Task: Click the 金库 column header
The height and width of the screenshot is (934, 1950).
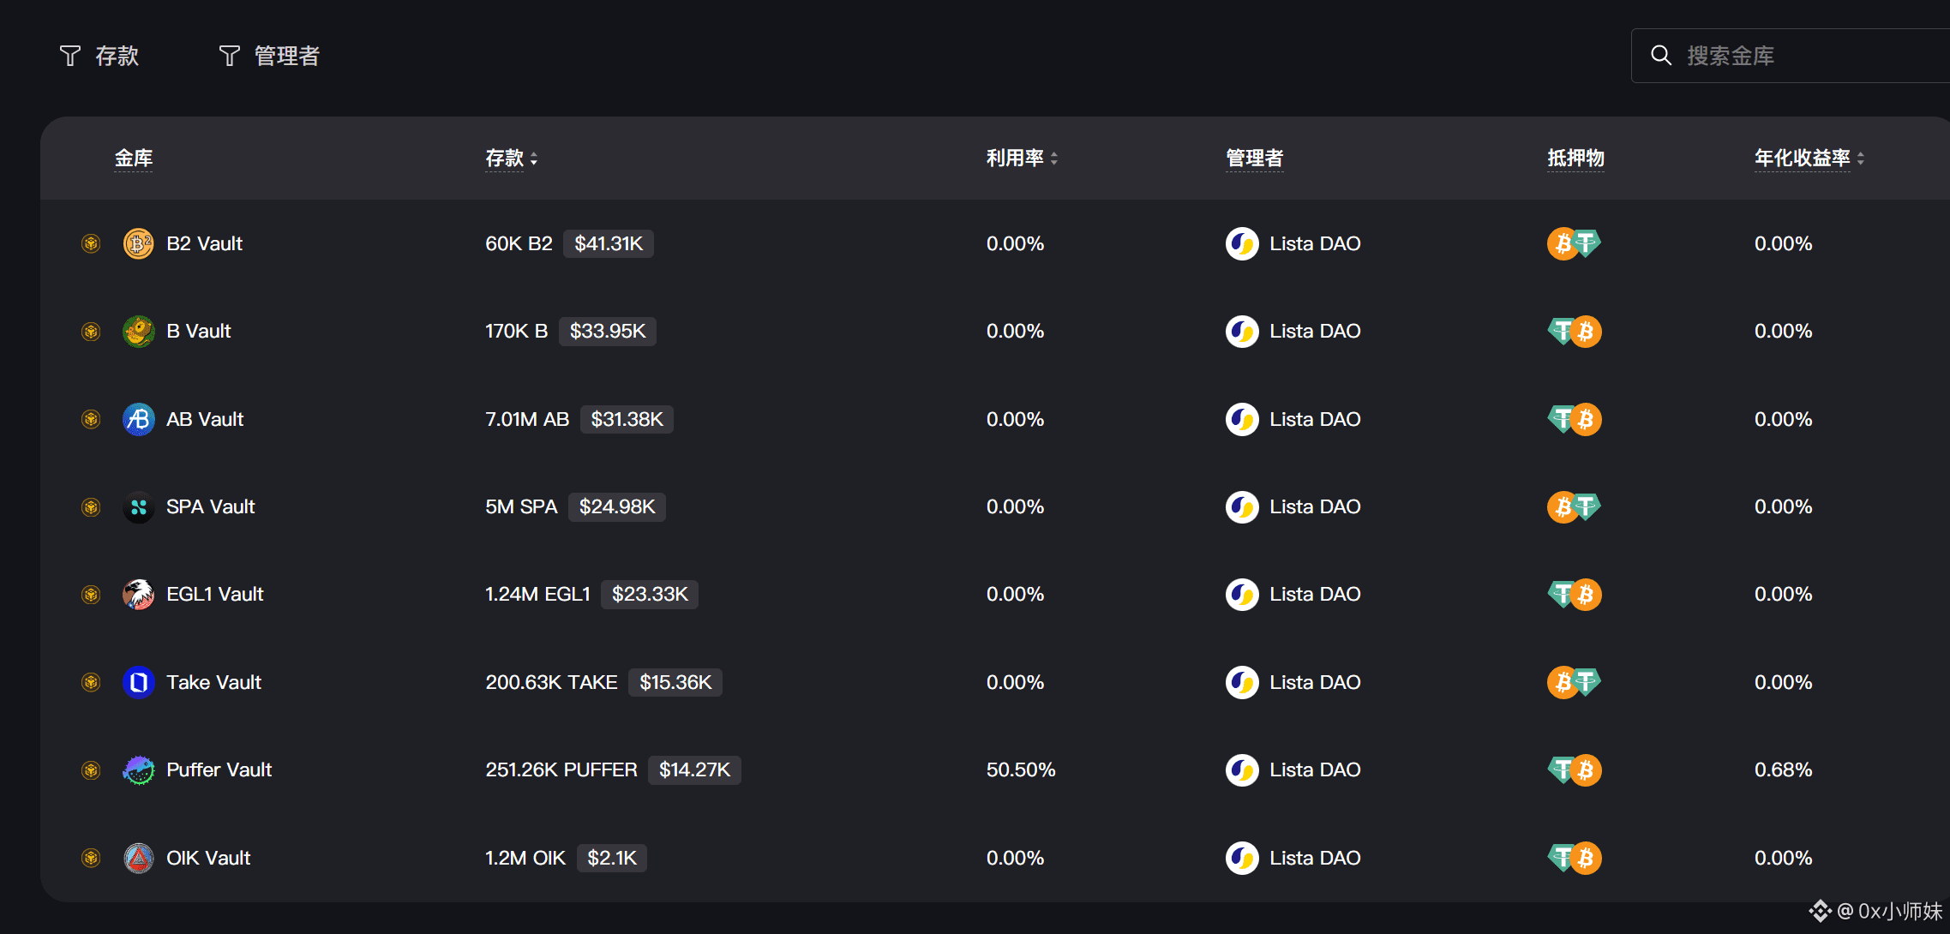Action: [x=134, y=159]
